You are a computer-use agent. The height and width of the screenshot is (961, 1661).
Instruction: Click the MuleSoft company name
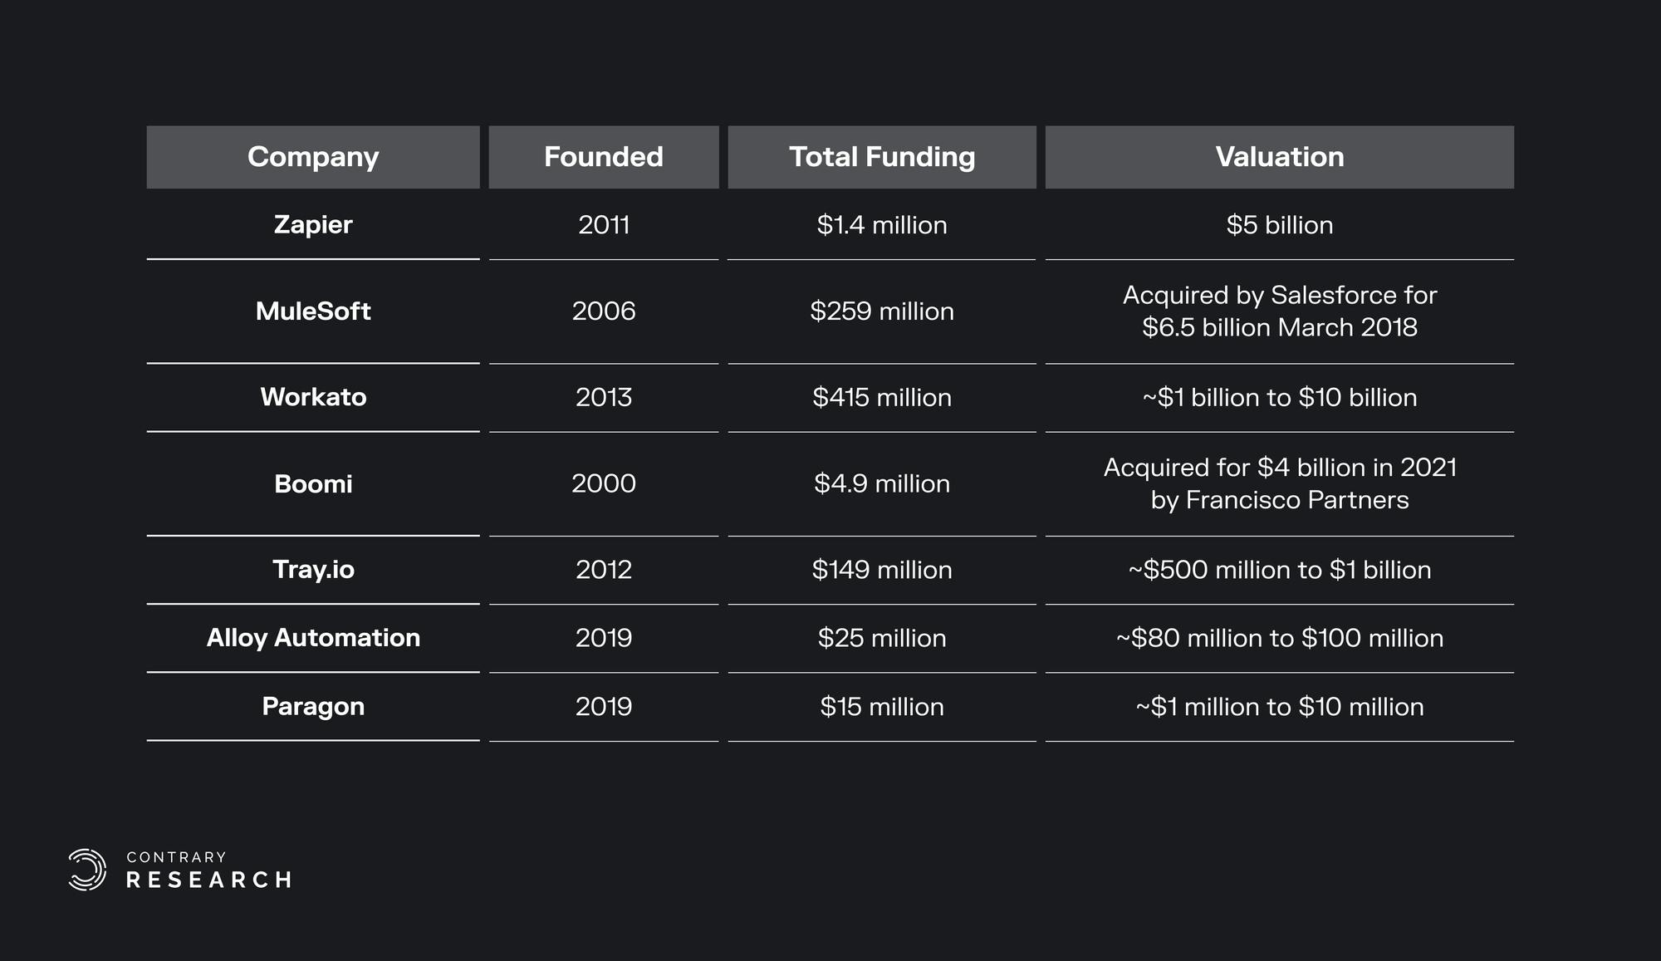tap(313, 311)
